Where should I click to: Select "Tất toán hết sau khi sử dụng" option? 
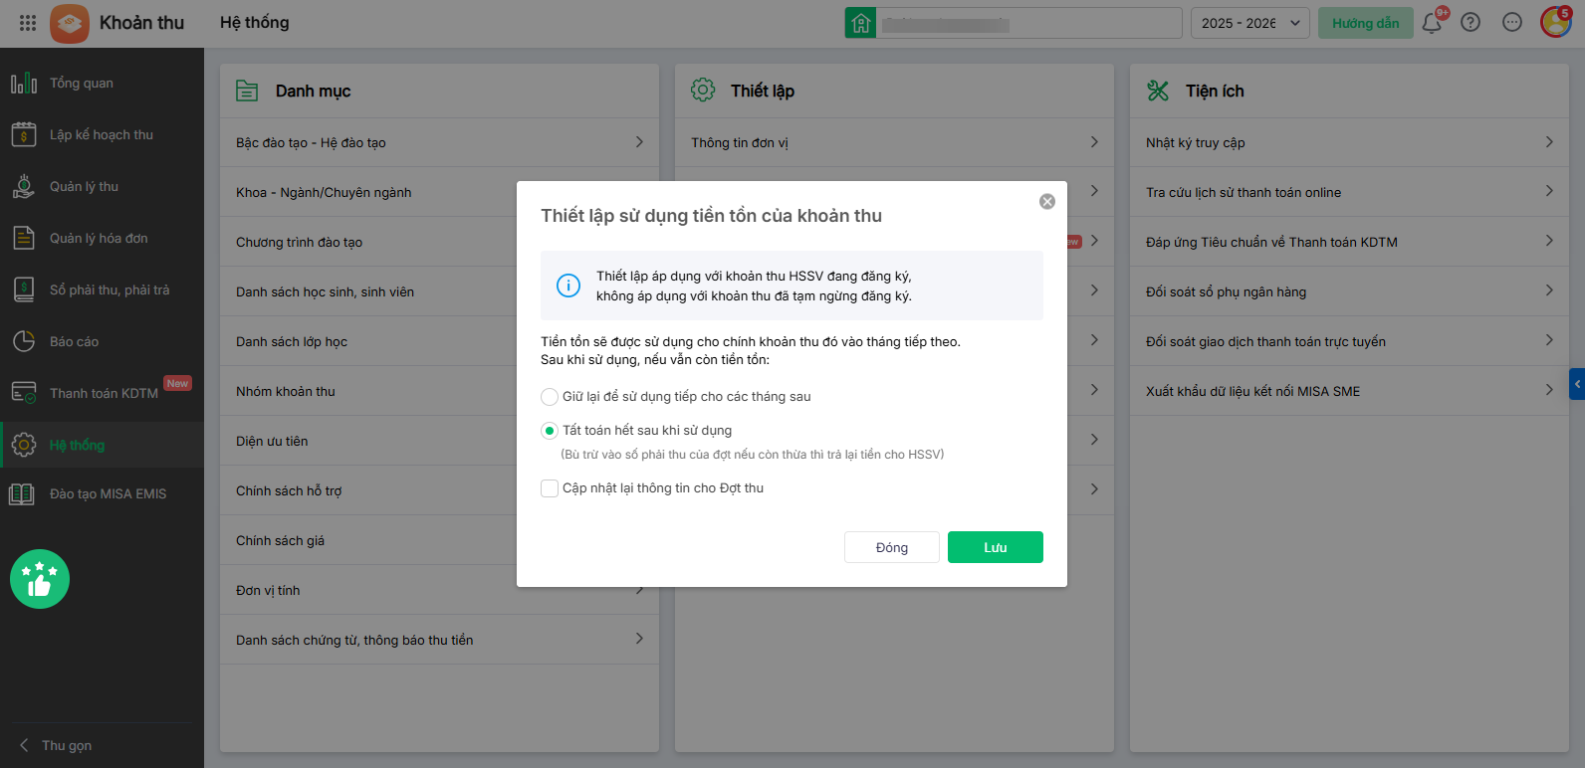coord(550,431)
